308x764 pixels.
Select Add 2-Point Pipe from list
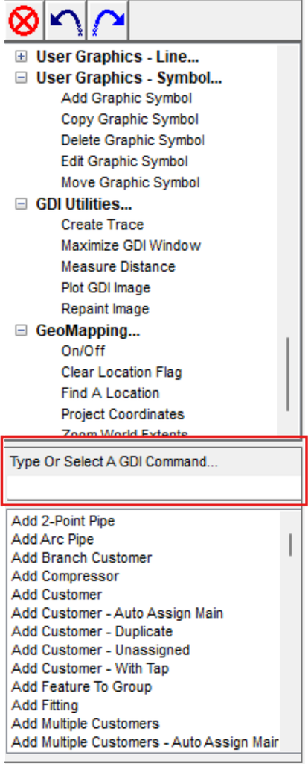63,521
